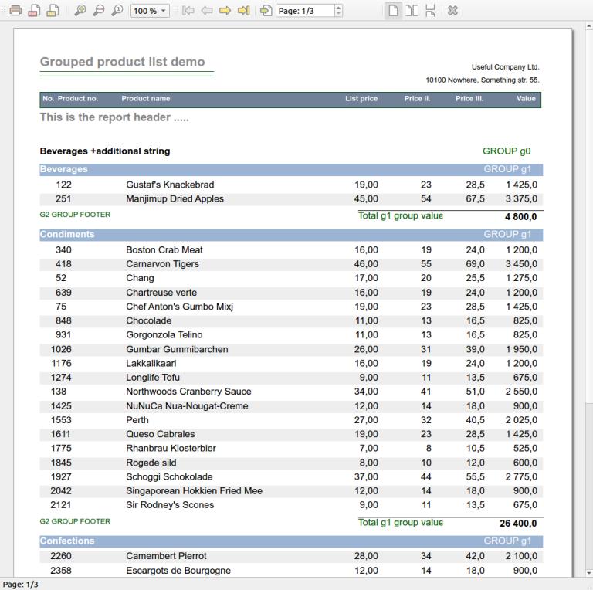Zoom out with the minus magnifier

coord(99,11)
